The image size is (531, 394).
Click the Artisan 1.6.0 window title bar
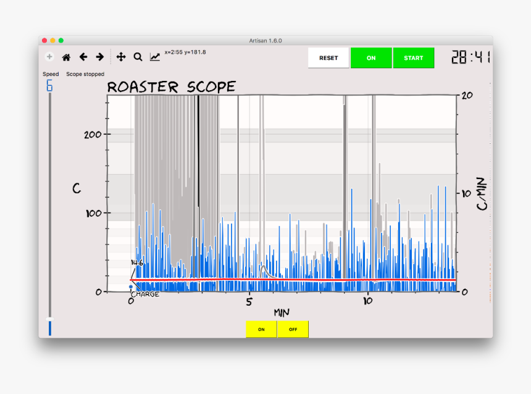[x=265, y=40]
